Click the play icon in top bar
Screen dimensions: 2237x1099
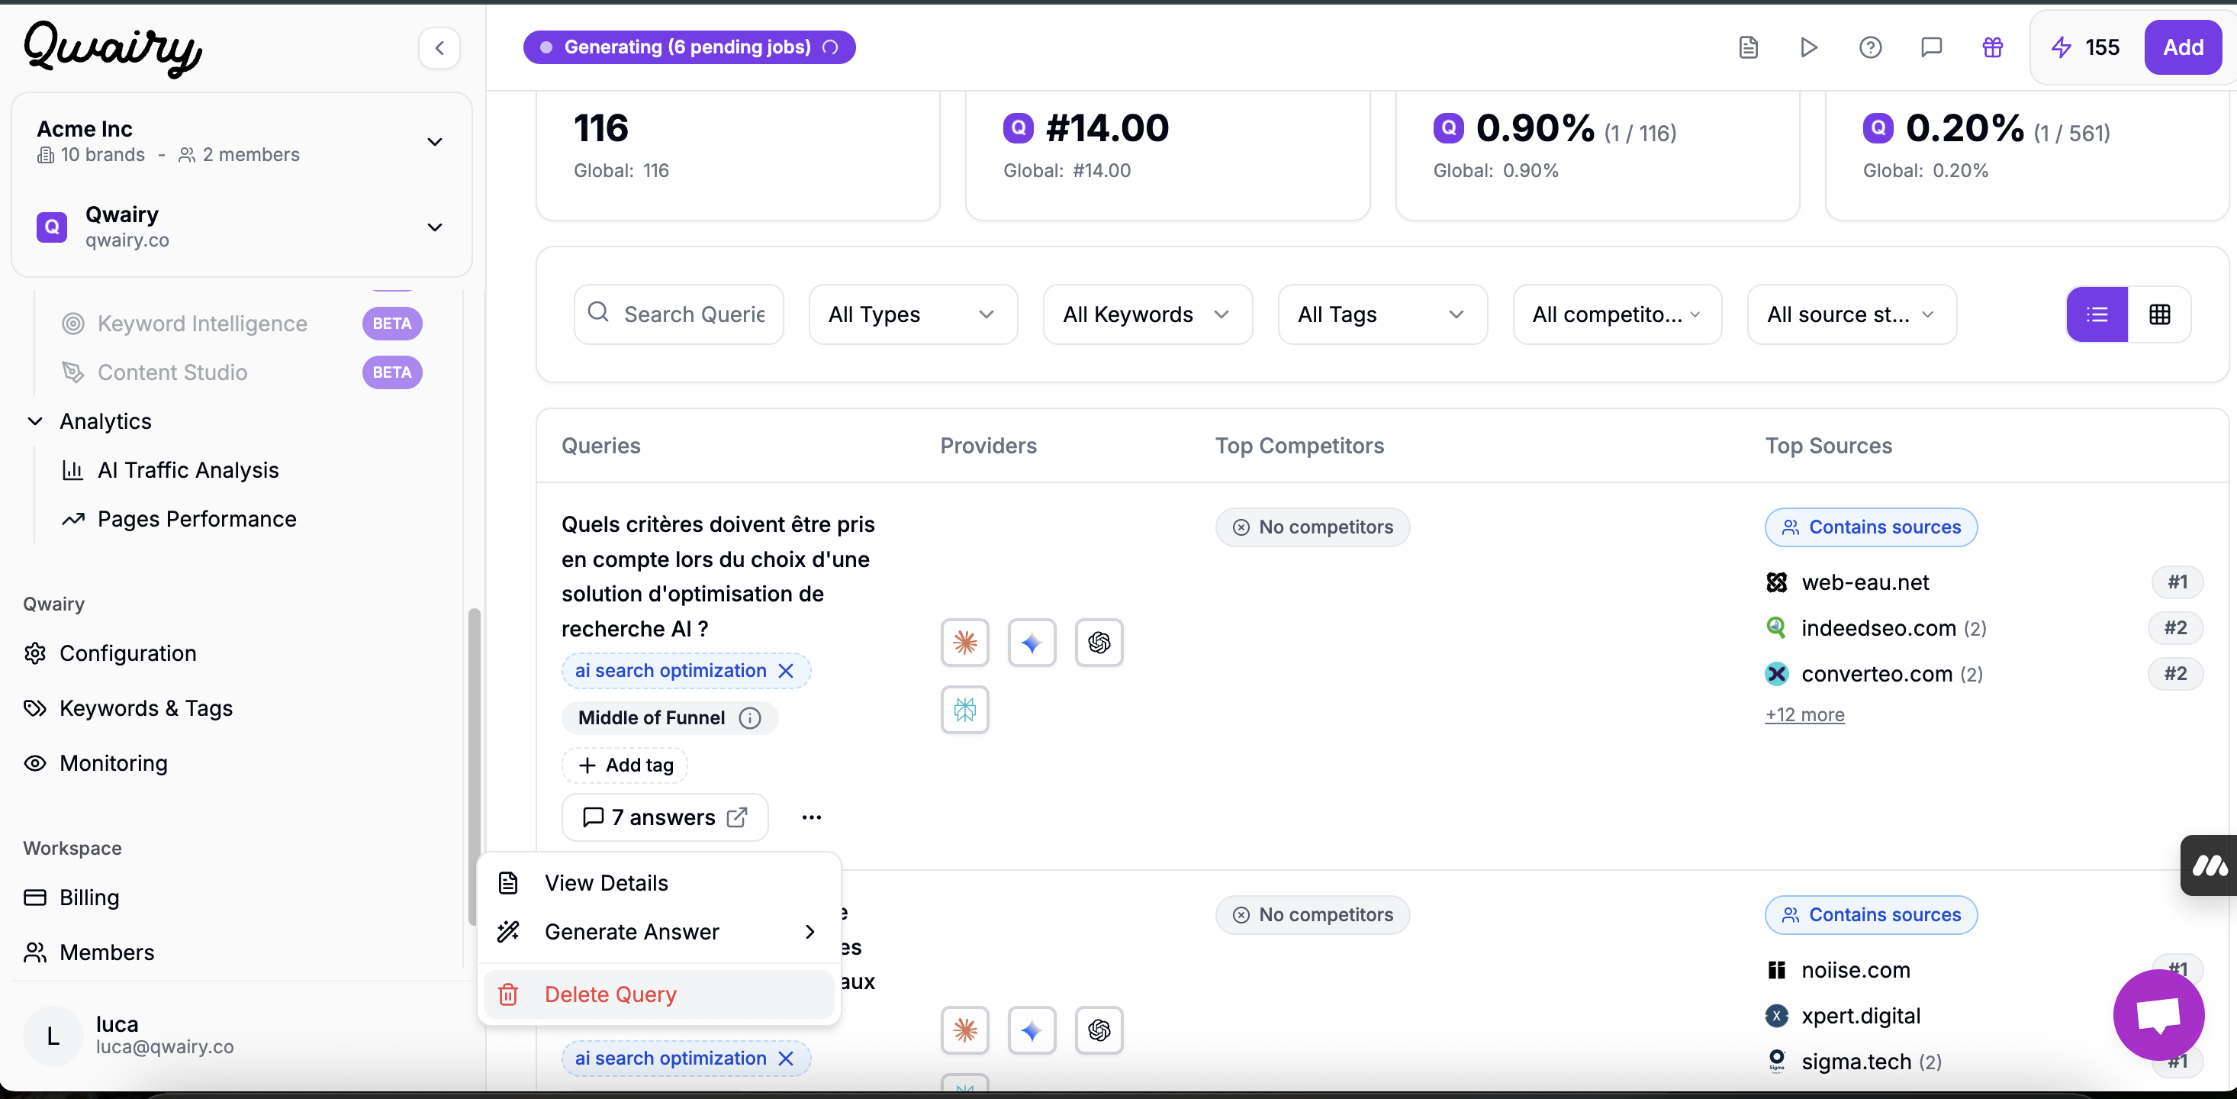(1809, 47)
